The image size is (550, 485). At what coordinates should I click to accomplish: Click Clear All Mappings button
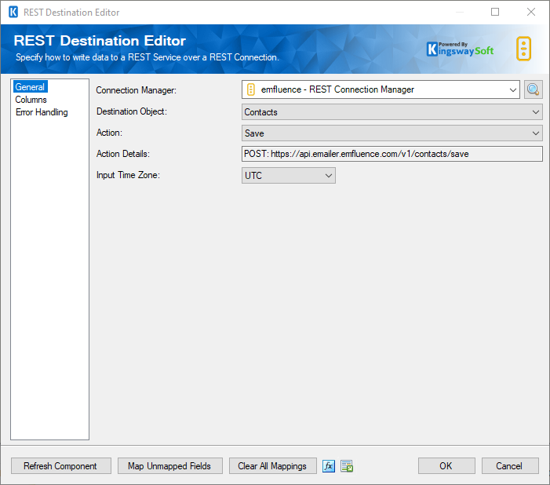click(273, 466)
